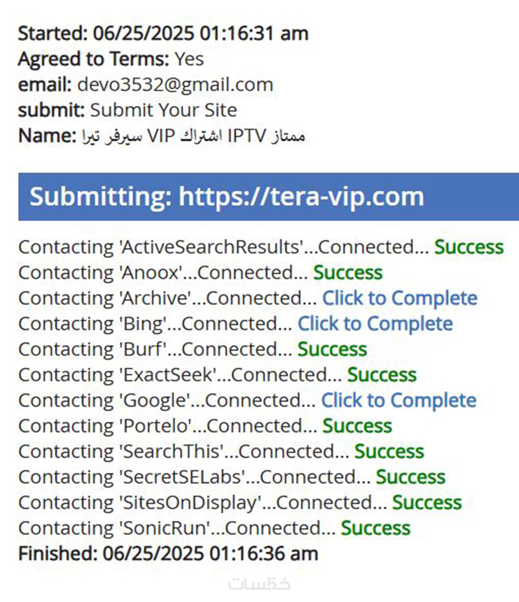The image size is (519, 602).
Task: Click to Complete the Bing submission
Action: click(x=375, y=324)
